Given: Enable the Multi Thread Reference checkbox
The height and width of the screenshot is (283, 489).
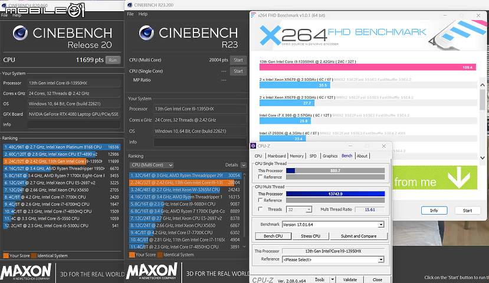Looking at the screenshot, I should [260, 200].
